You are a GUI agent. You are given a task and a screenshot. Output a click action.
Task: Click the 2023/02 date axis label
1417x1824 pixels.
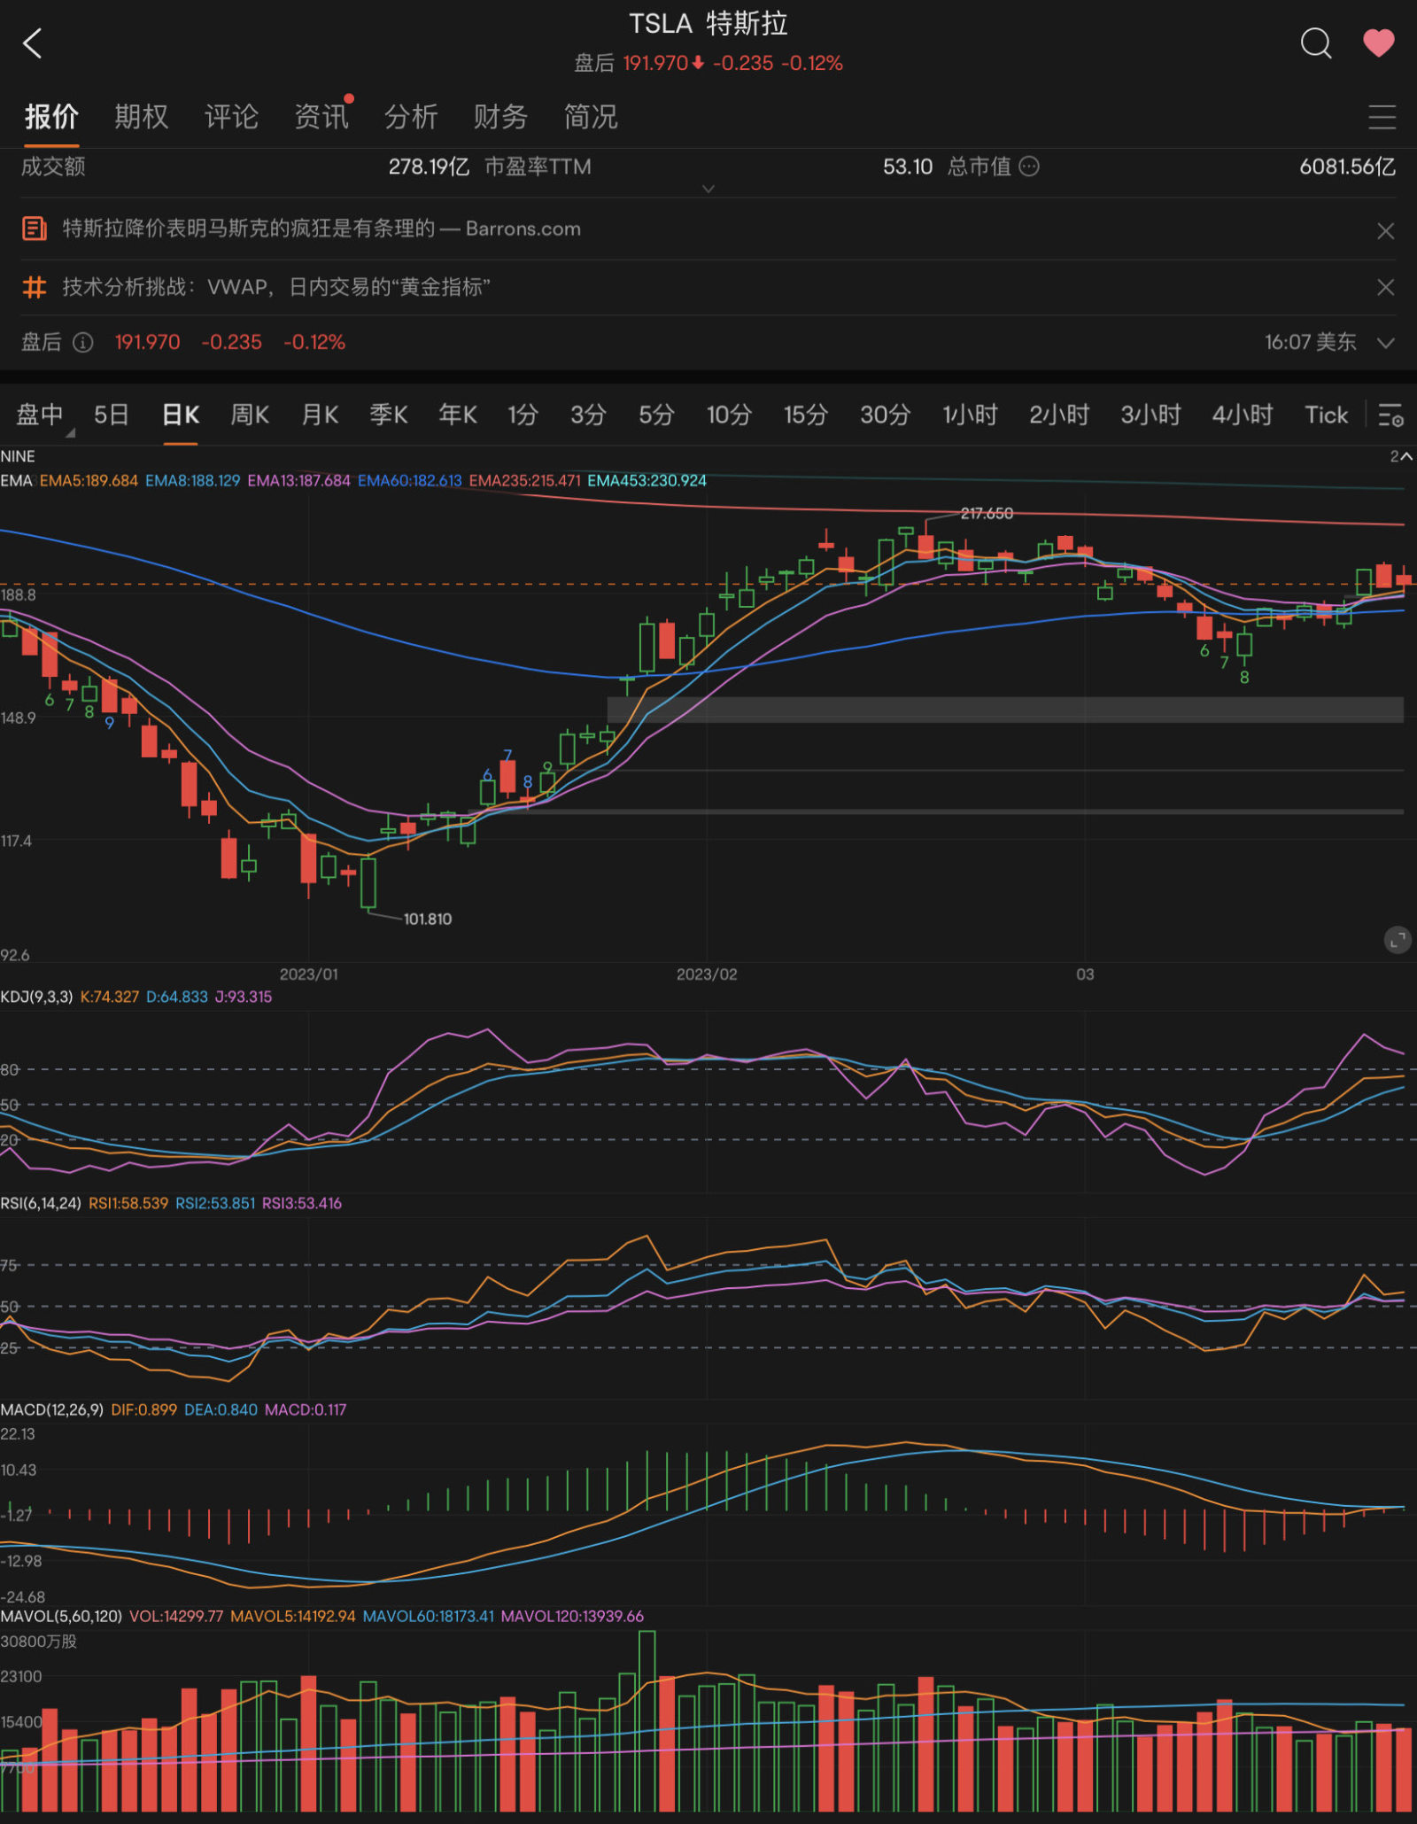click(707, 974)
